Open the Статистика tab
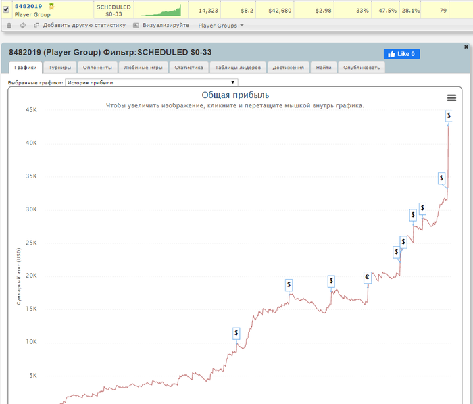The height and width of the screenshot is (404, 473). (x=189, y=68)
